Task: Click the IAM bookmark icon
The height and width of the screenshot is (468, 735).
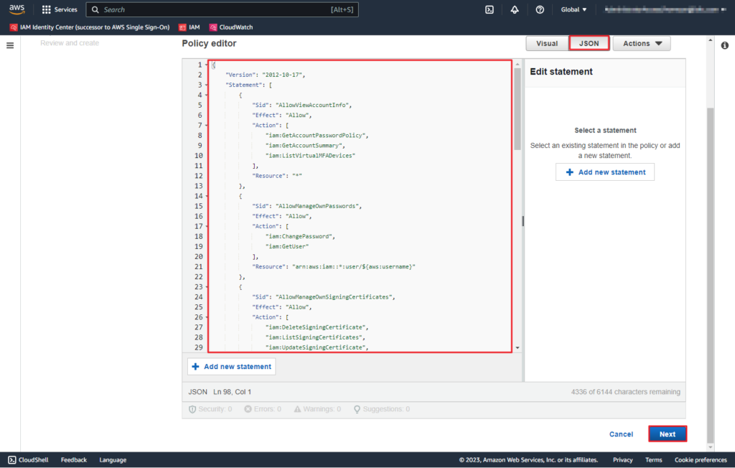Action: click(182, 27)
